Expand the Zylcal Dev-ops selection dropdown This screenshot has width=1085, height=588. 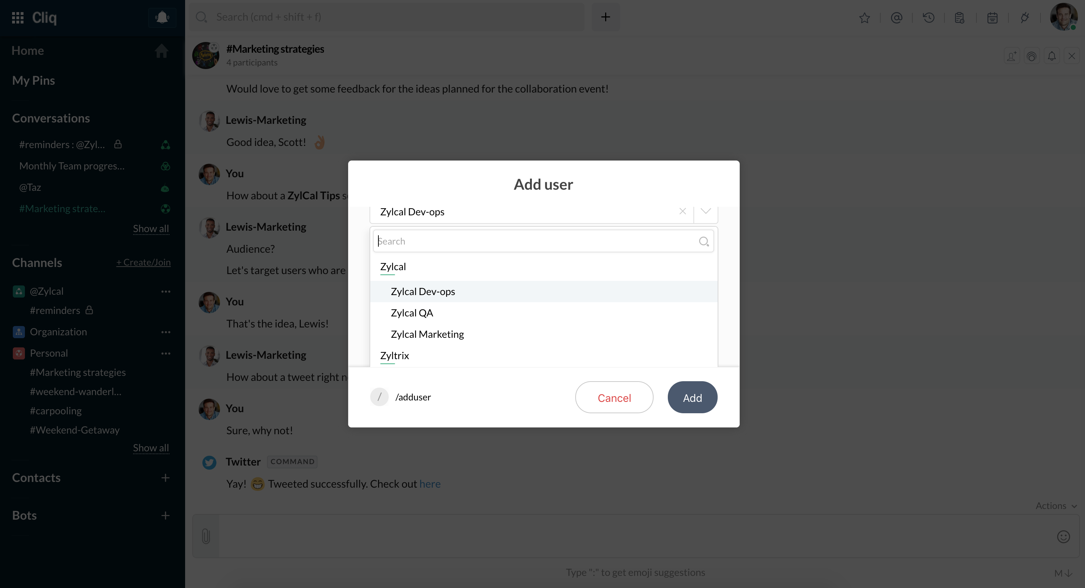pos(705,211)
